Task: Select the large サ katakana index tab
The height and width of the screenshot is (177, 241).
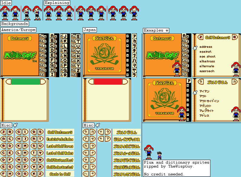Action: [134, 46]
